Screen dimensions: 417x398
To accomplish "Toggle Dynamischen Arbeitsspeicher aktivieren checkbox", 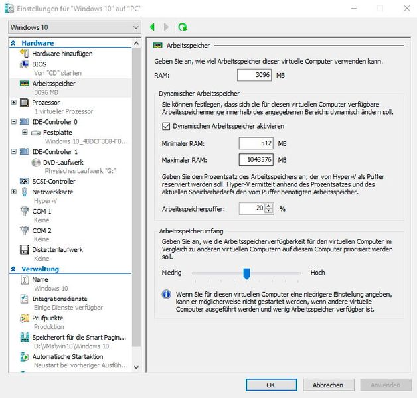I will 166,126.
